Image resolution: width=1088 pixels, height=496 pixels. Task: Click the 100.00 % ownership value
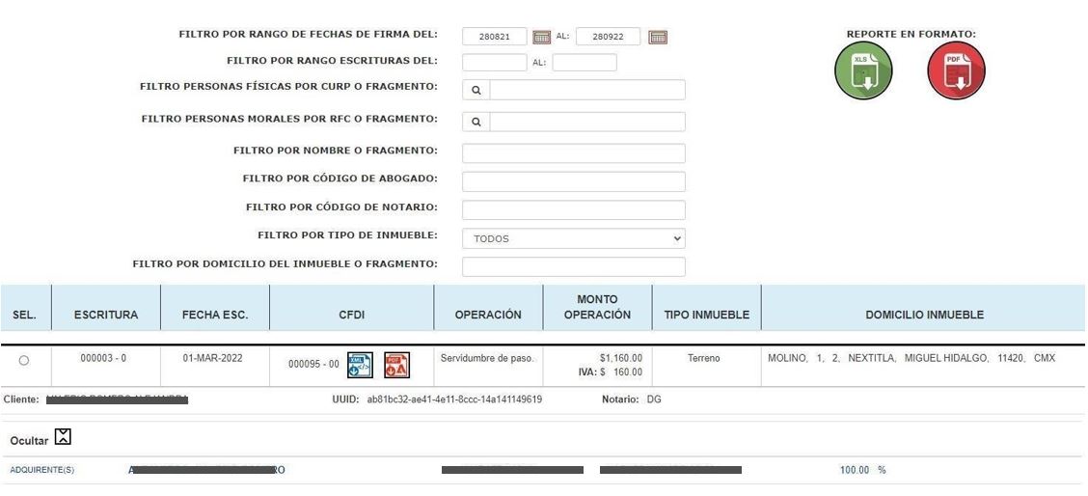[x=862, y=470]
